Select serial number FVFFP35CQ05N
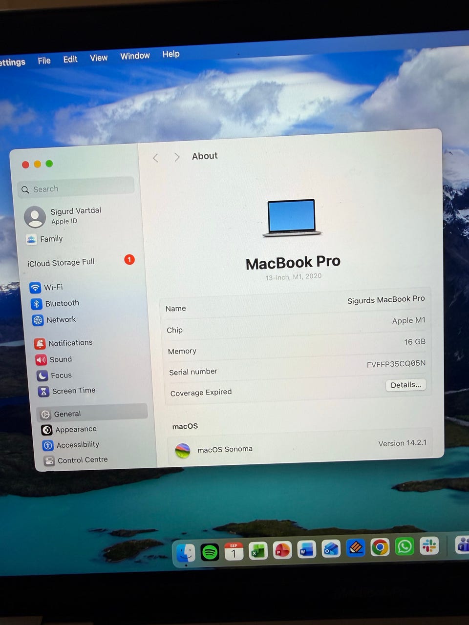469x625 pixels. (396, 364)
